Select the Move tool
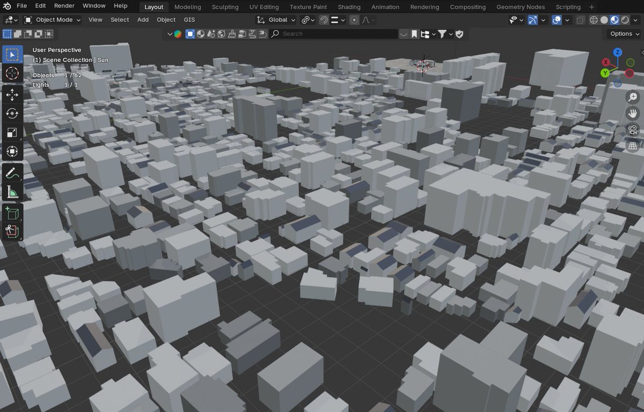Viewport: 644px width, 412px height. [12, 95]
